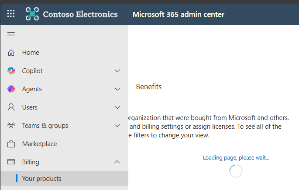This screenshot has width=299, height=190.
Task: Open the Marketplace menu item
Action: 39,144
